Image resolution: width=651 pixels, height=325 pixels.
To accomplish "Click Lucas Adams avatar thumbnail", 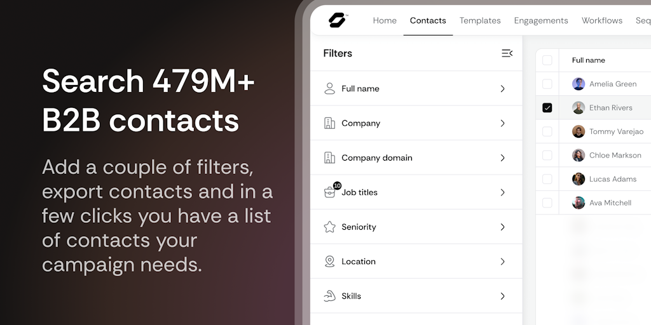I will [x=579, y=179].
